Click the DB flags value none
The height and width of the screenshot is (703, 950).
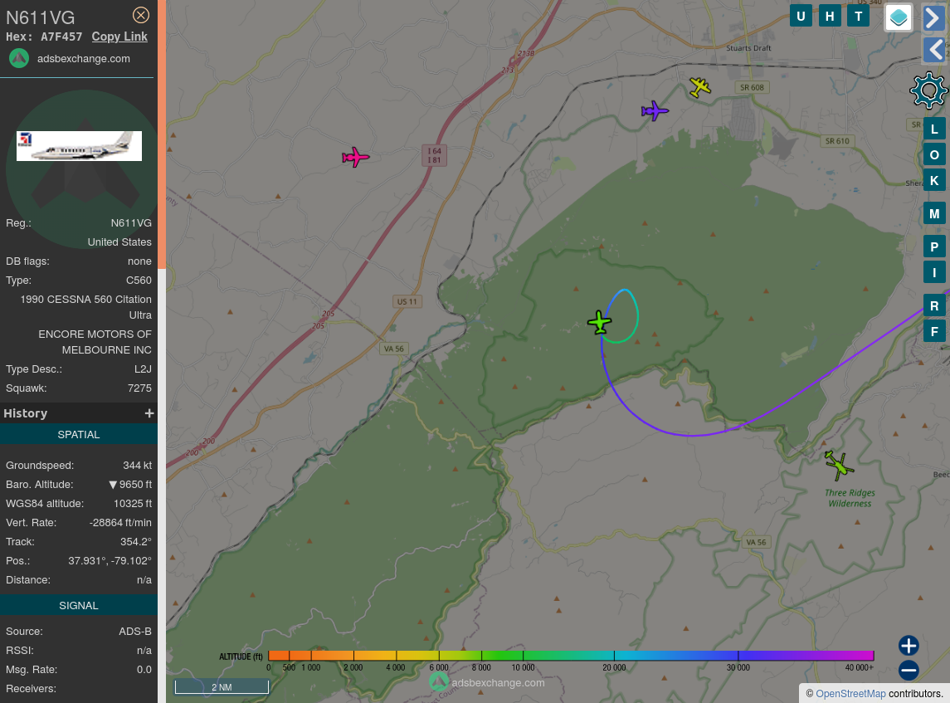(x=139, y=261)
